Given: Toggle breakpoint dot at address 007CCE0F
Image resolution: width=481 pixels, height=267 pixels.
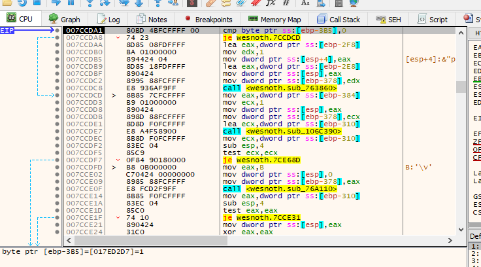Looking at the screenshot, I should click(57, 188).
